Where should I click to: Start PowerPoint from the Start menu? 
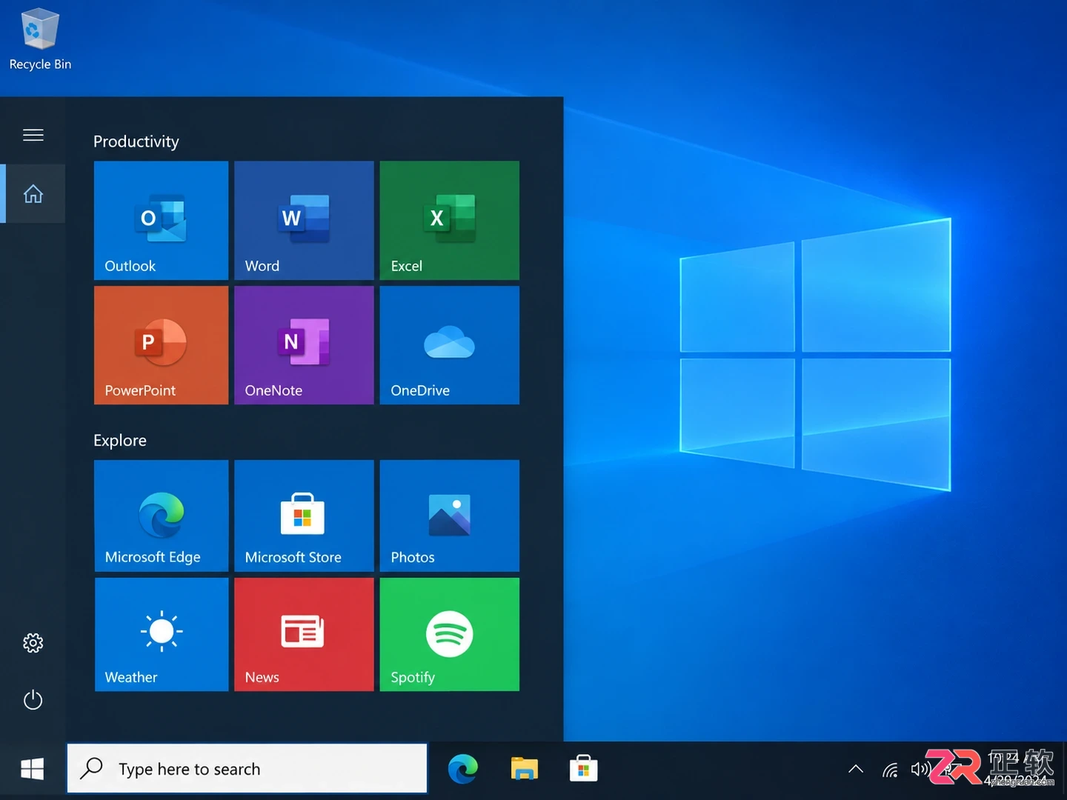coord(161,345)
